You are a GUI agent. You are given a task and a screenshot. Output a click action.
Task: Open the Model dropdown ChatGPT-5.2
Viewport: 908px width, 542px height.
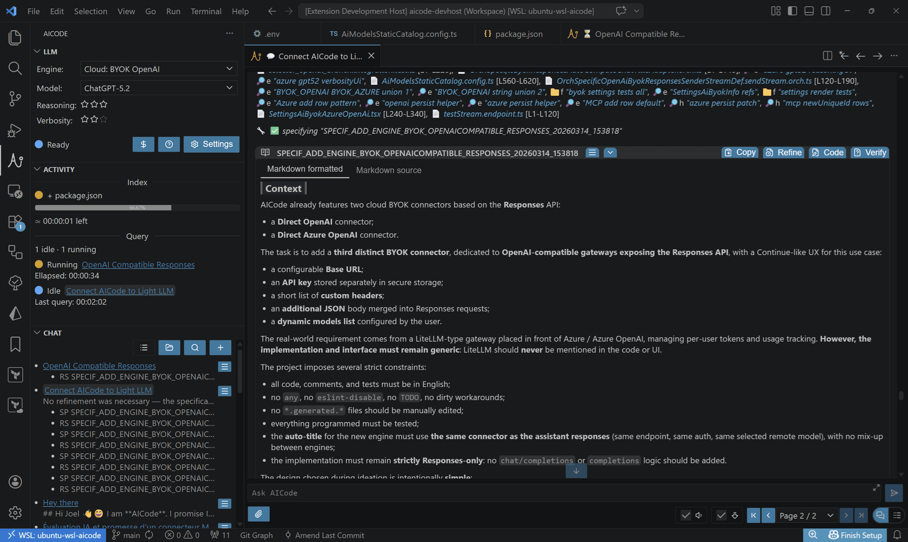[159, 88]
